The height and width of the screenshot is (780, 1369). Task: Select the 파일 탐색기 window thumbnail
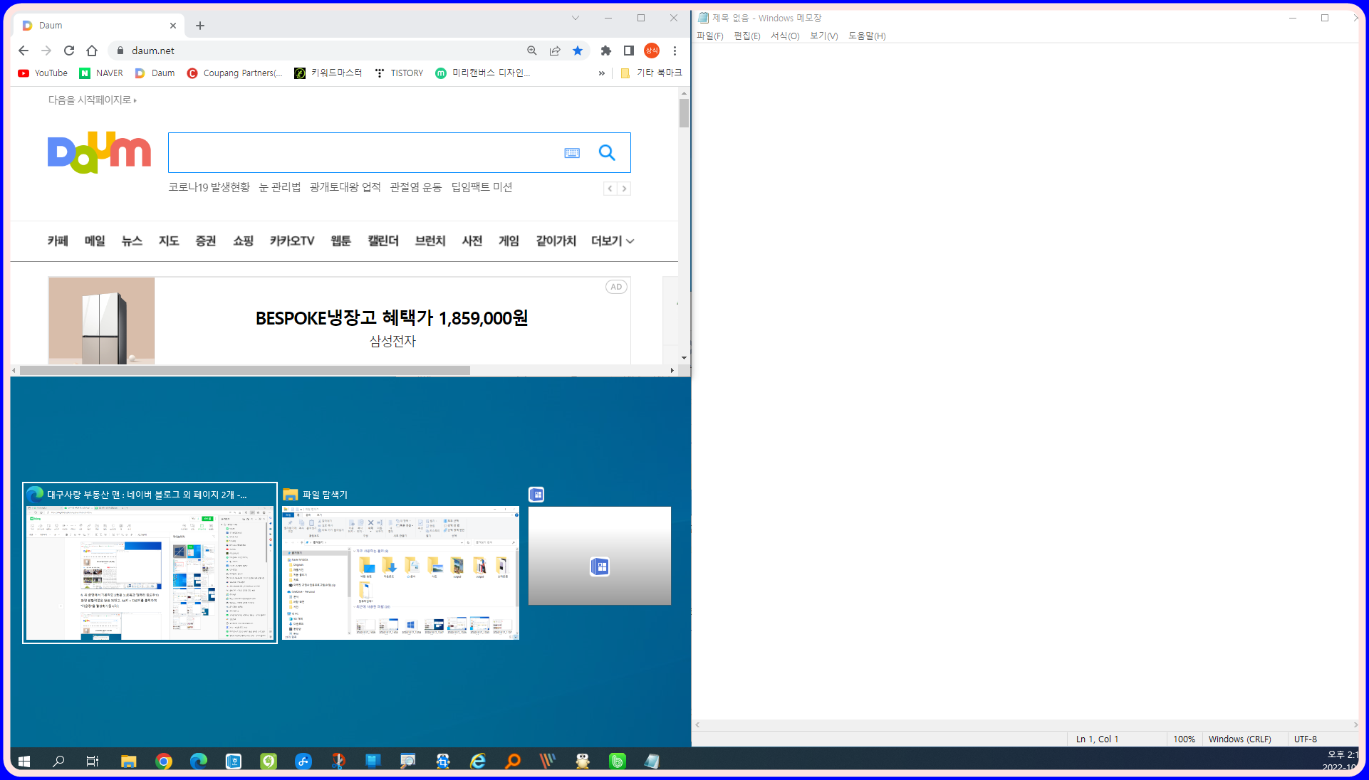pyautogui.click(x=400, y=572)
